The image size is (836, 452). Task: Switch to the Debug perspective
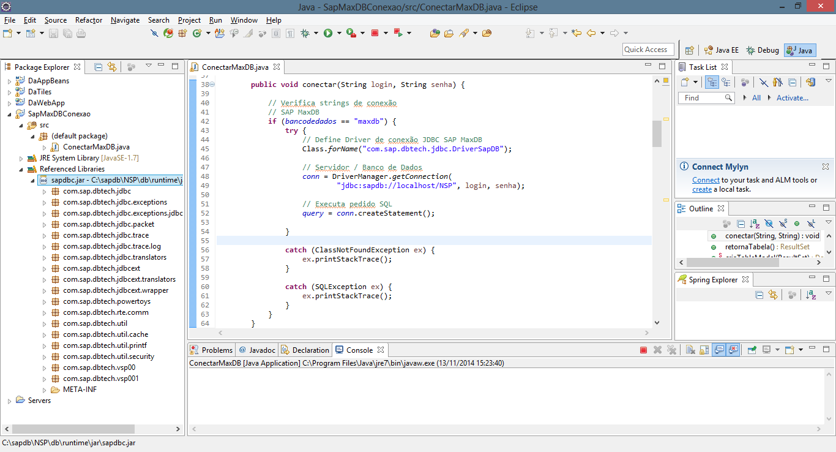[x=763, y=50]
